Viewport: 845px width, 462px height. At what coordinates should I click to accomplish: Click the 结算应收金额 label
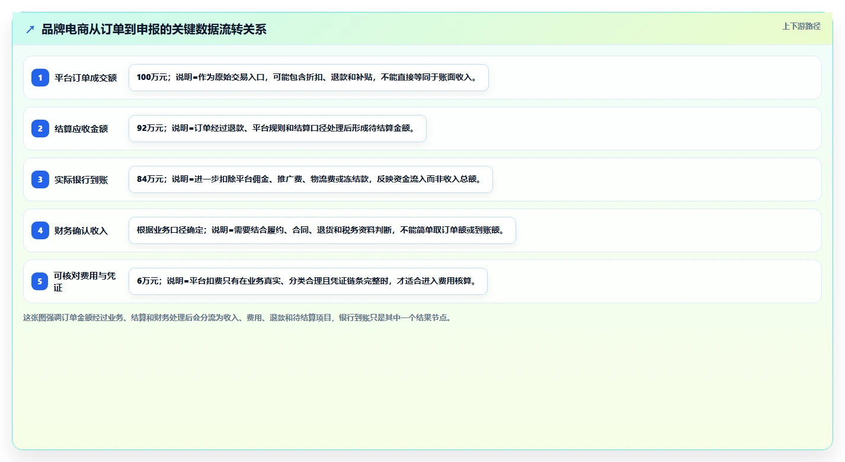[x=81, y=129]
